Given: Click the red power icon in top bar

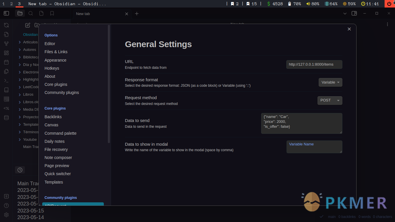Looking at the screenshot, I should tap(389, 4).
